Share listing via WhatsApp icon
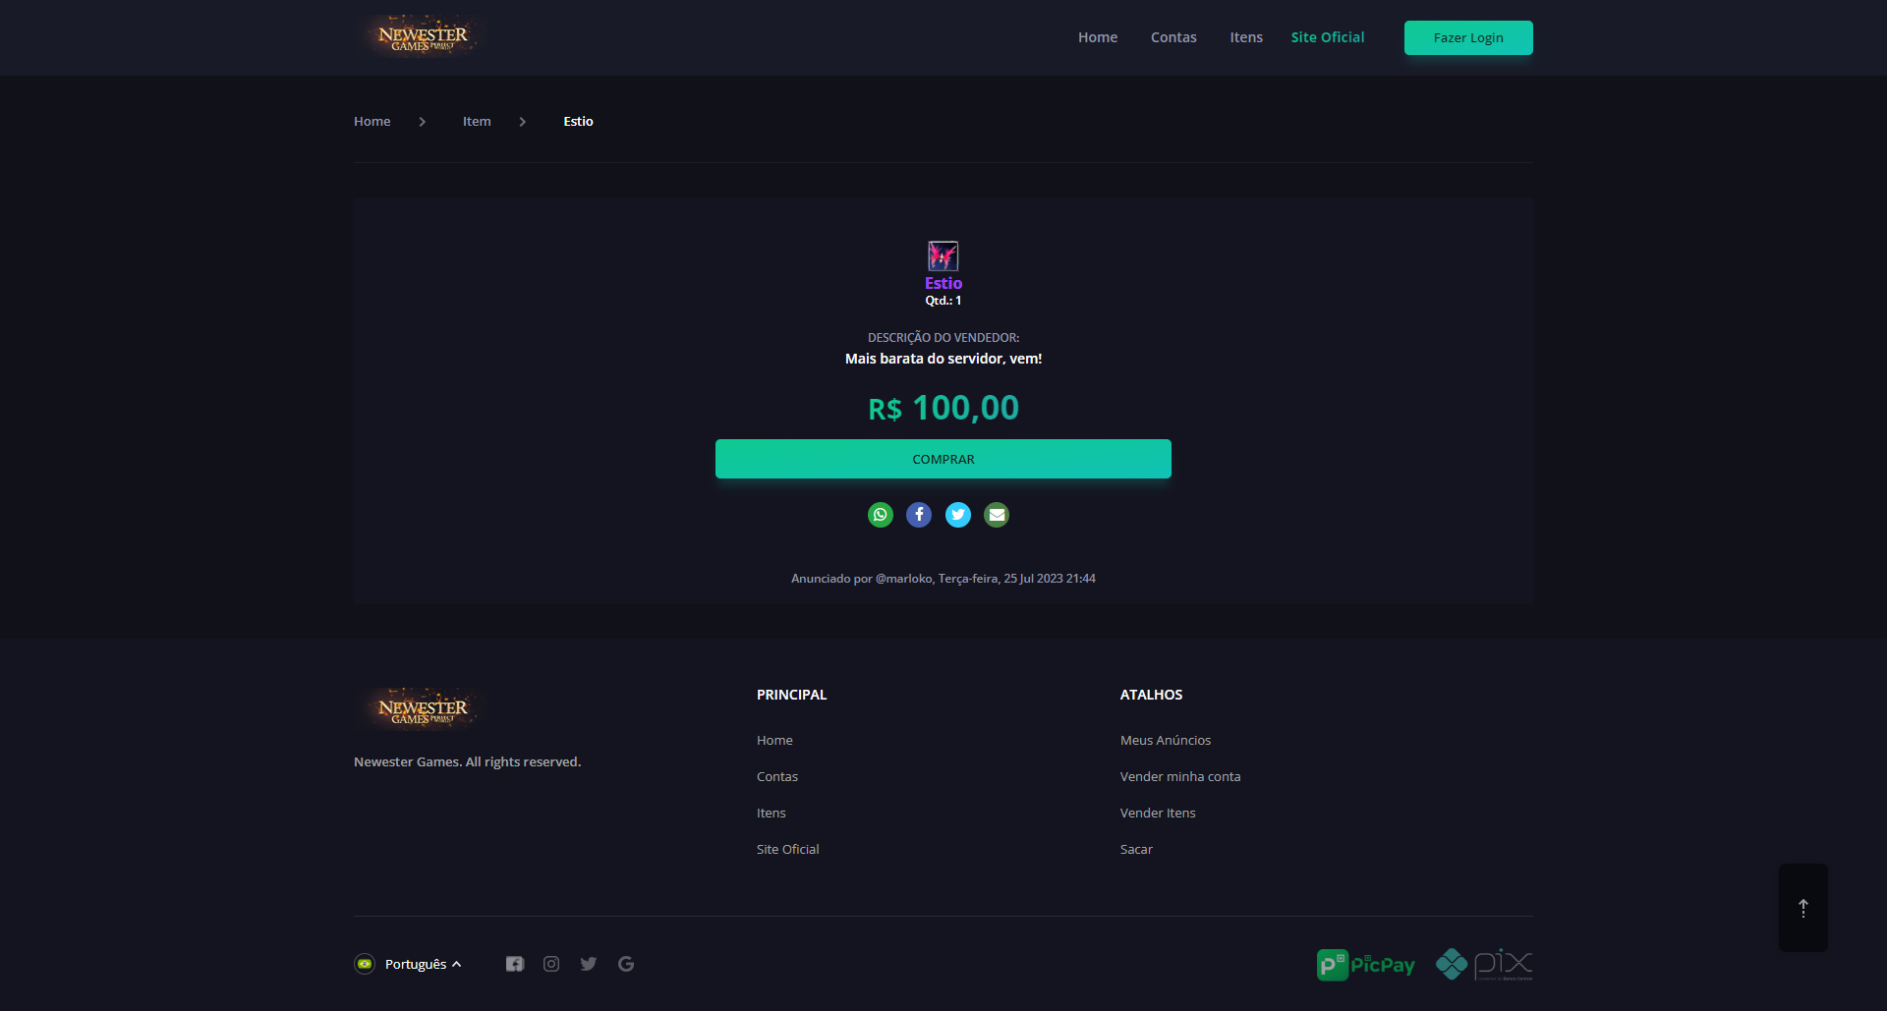Viewport: 1887px width, 1011px height. (x=881, y=515)
